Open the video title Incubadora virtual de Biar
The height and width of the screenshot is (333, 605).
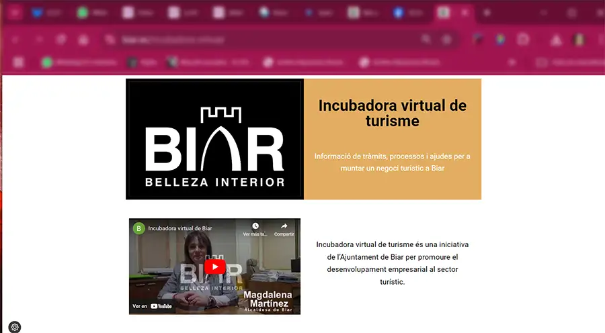179,228
